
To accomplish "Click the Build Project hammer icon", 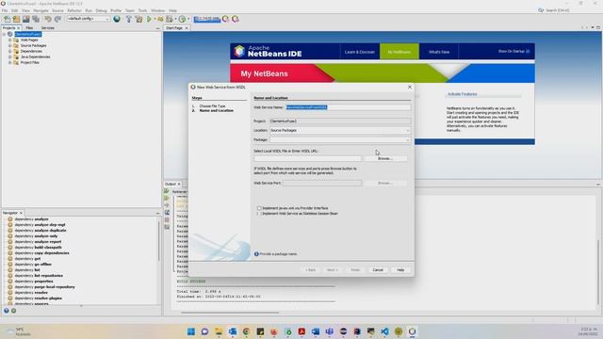I will [128, 19].
